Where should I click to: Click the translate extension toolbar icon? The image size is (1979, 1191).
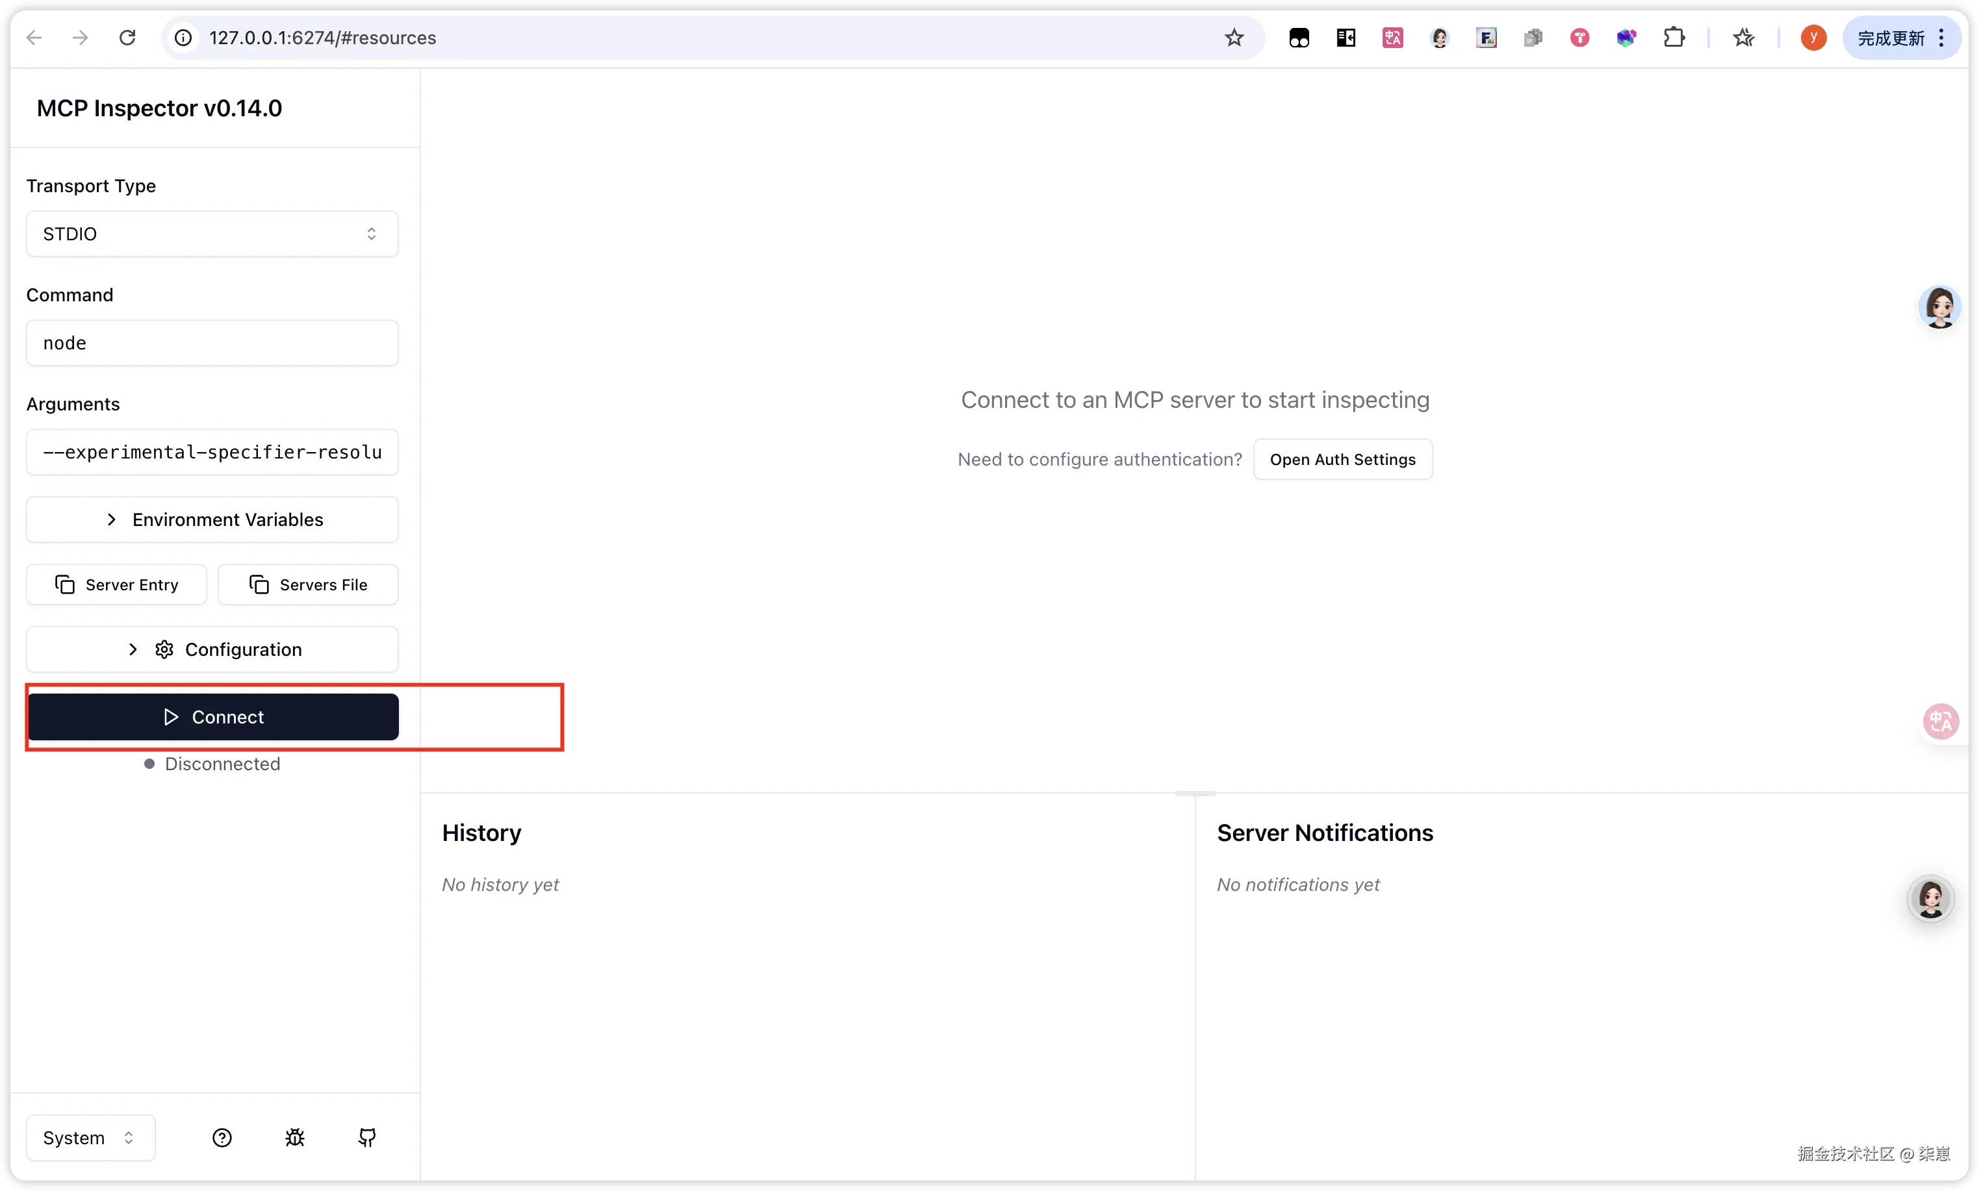coord(1393,38)
